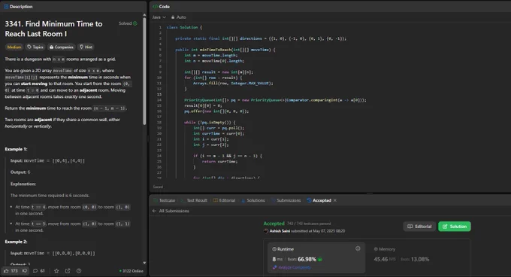This screenshot has height=277, width=511.
Task: Go back to All Submissions
Action: point(171,211)
